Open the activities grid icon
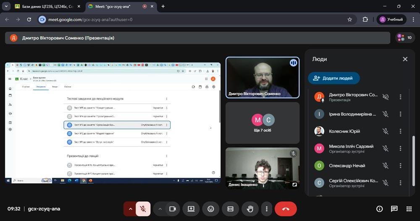The image size is (420, 221). pyautogui.click(x=409, y=209)
